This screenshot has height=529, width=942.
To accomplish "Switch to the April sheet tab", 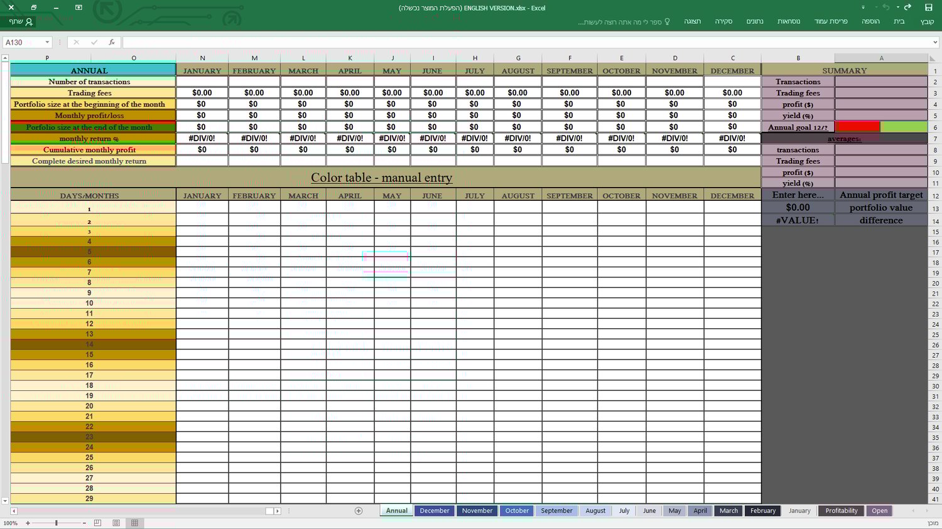I will (700, 511).
